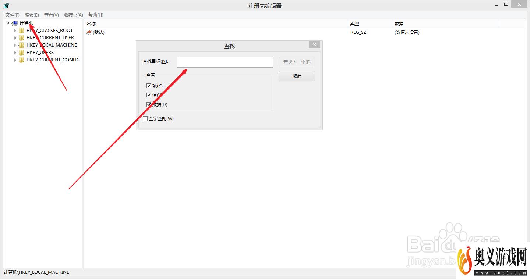Open the 查看(V) menu
Screen dimensions: 530x279
(x=51, y=15)
